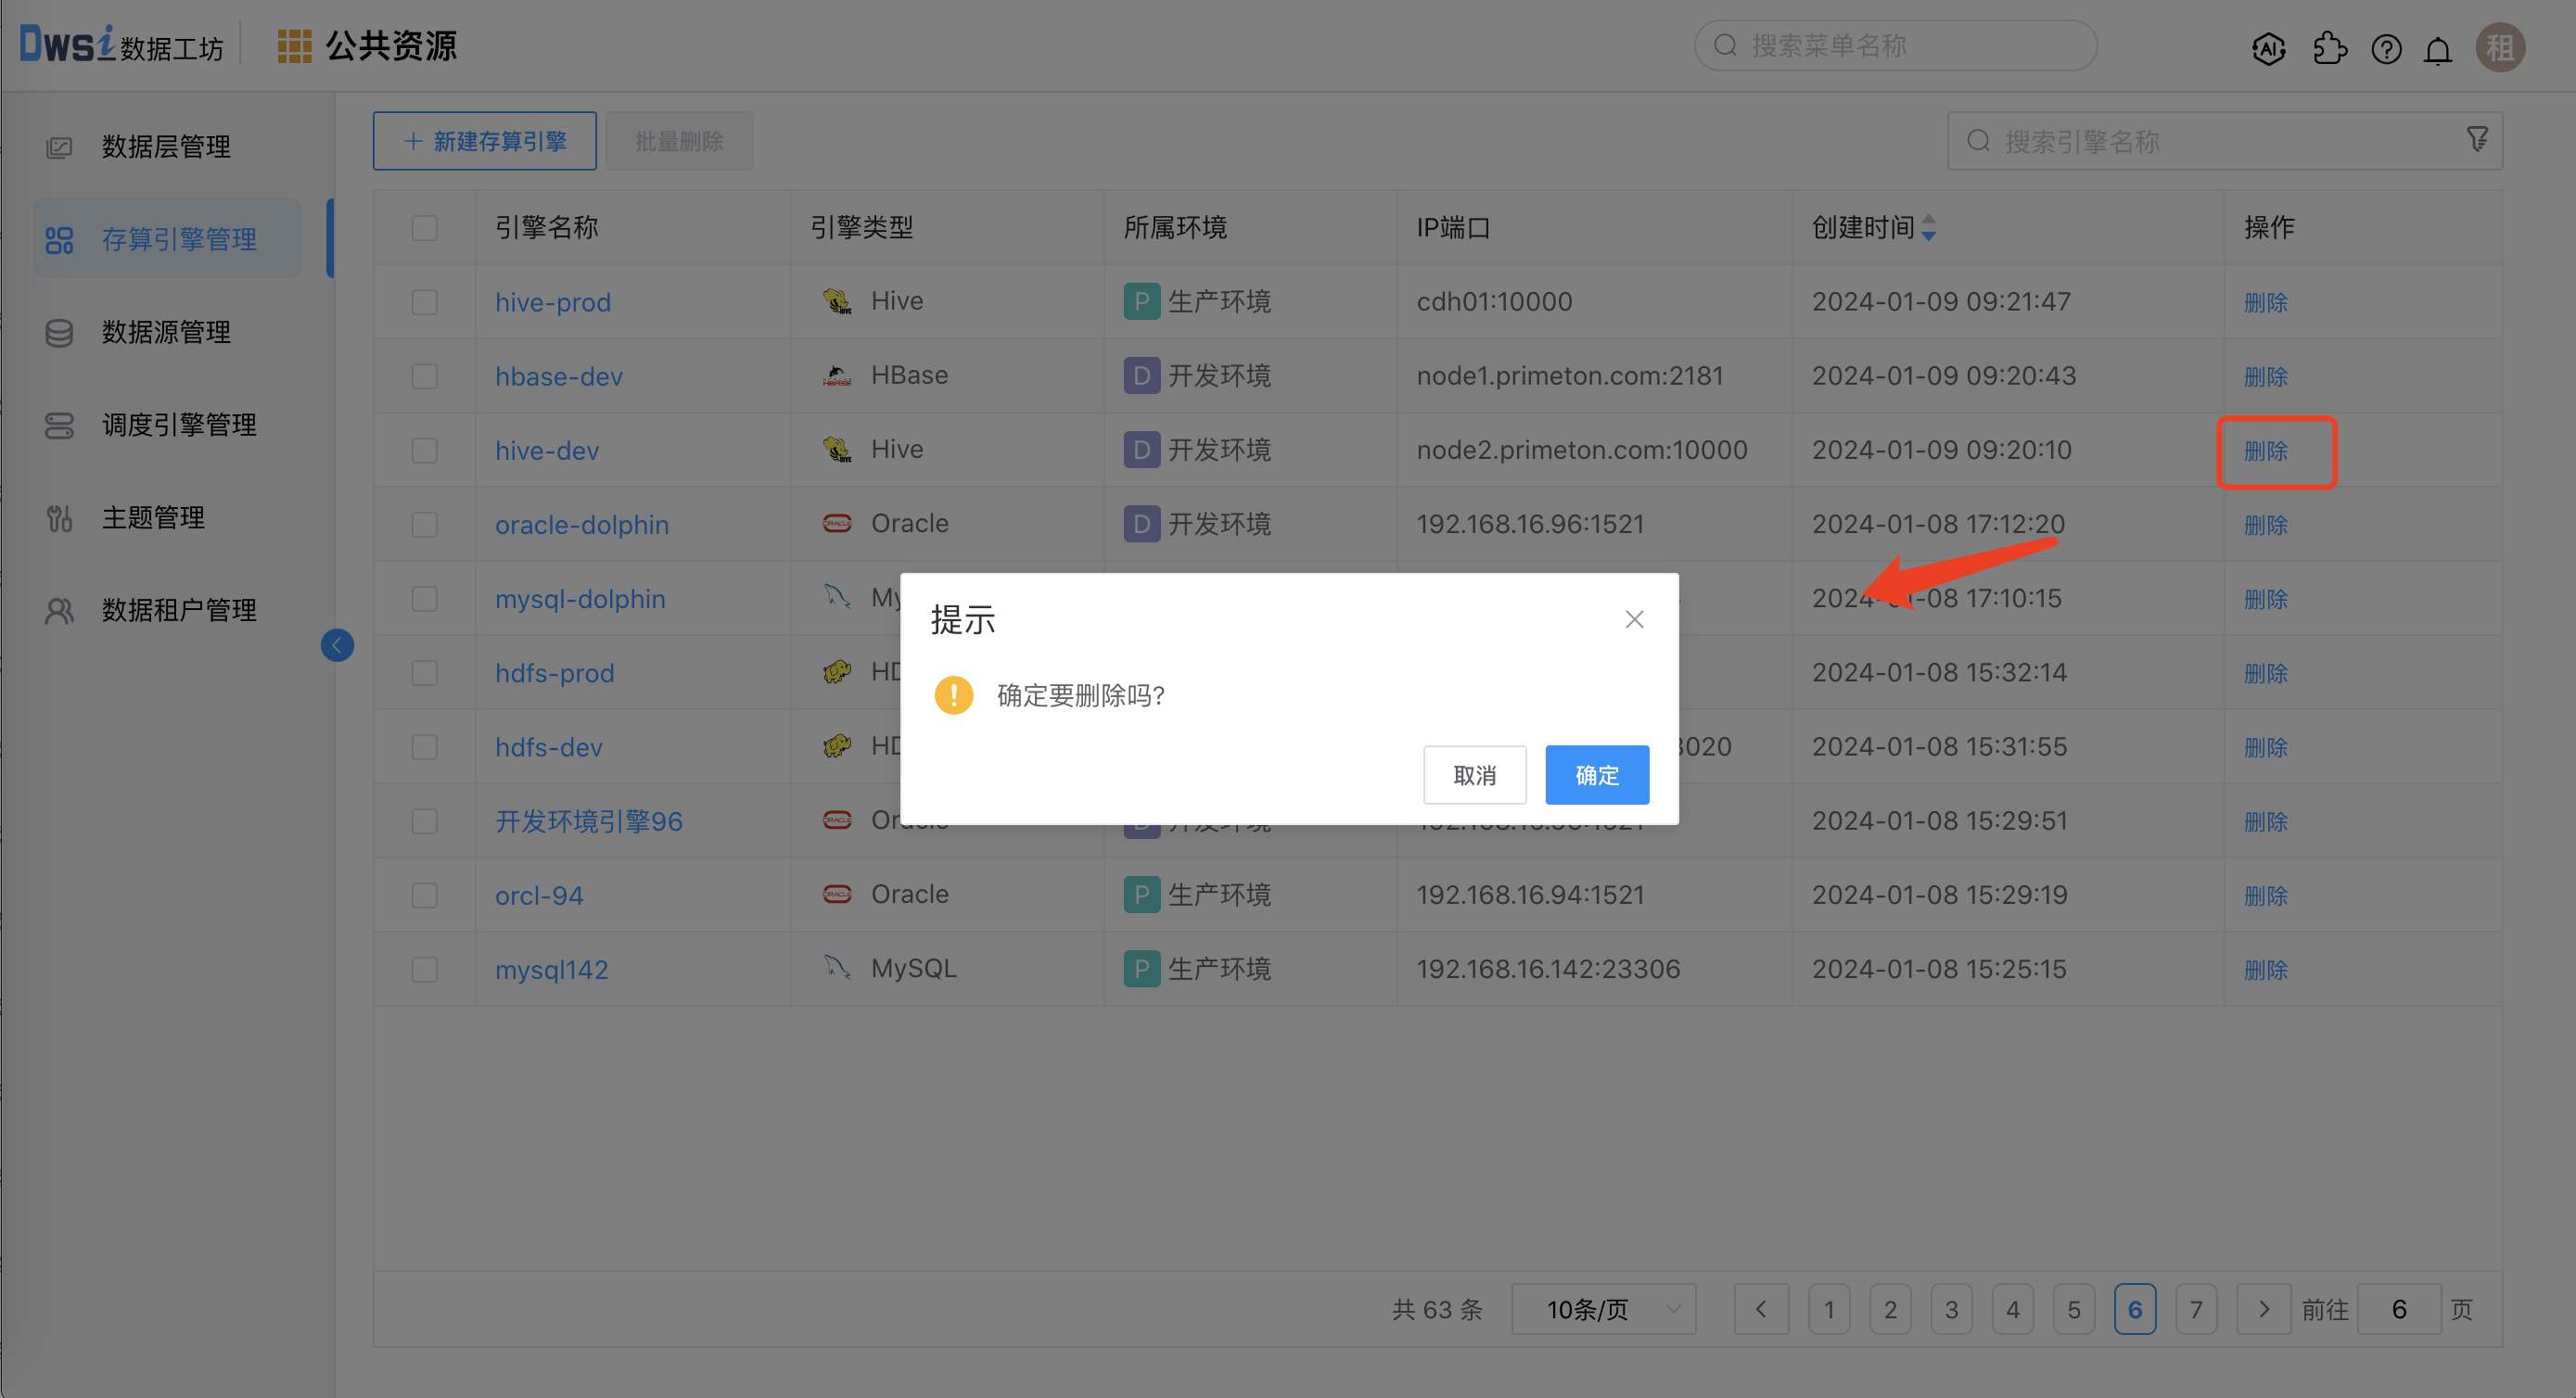Open the notifications bell
Screen dimensions: 2576x1398
pos(2438,48)
